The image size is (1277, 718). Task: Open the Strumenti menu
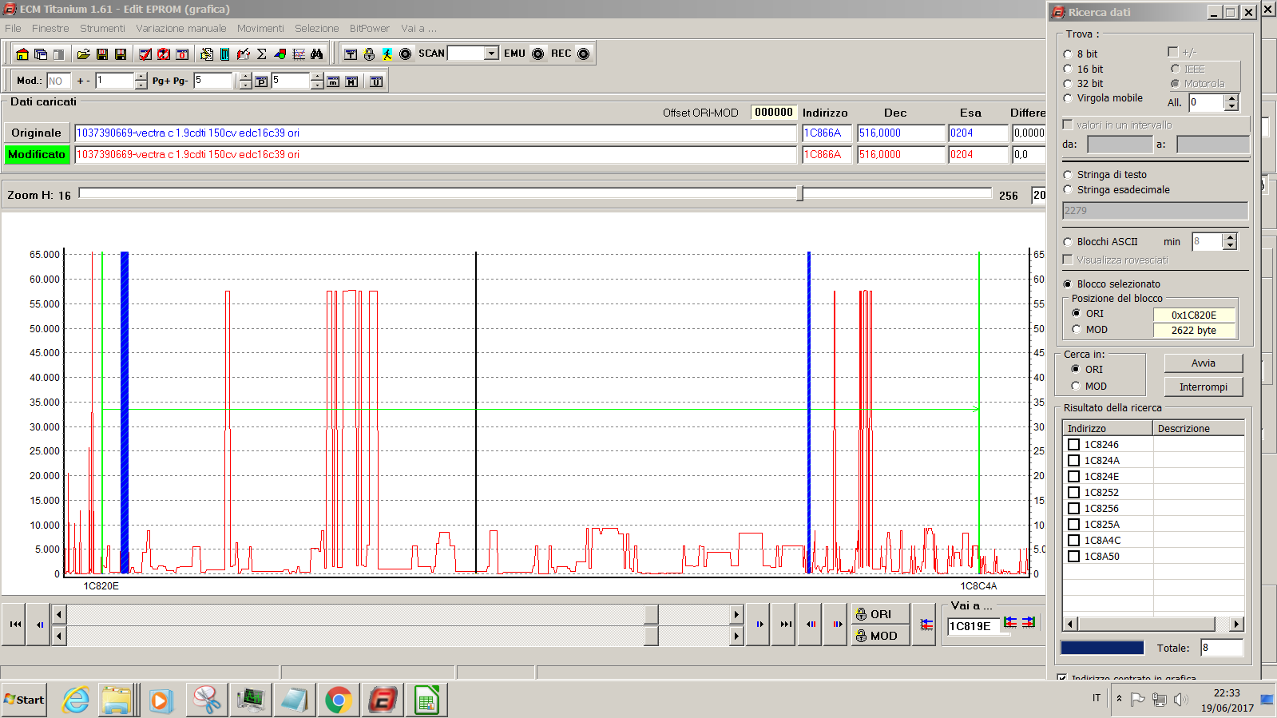[102, 28]
